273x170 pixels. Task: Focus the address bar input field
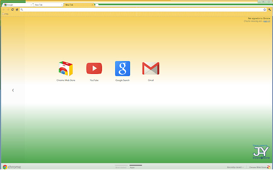click(x=143, y=10)
